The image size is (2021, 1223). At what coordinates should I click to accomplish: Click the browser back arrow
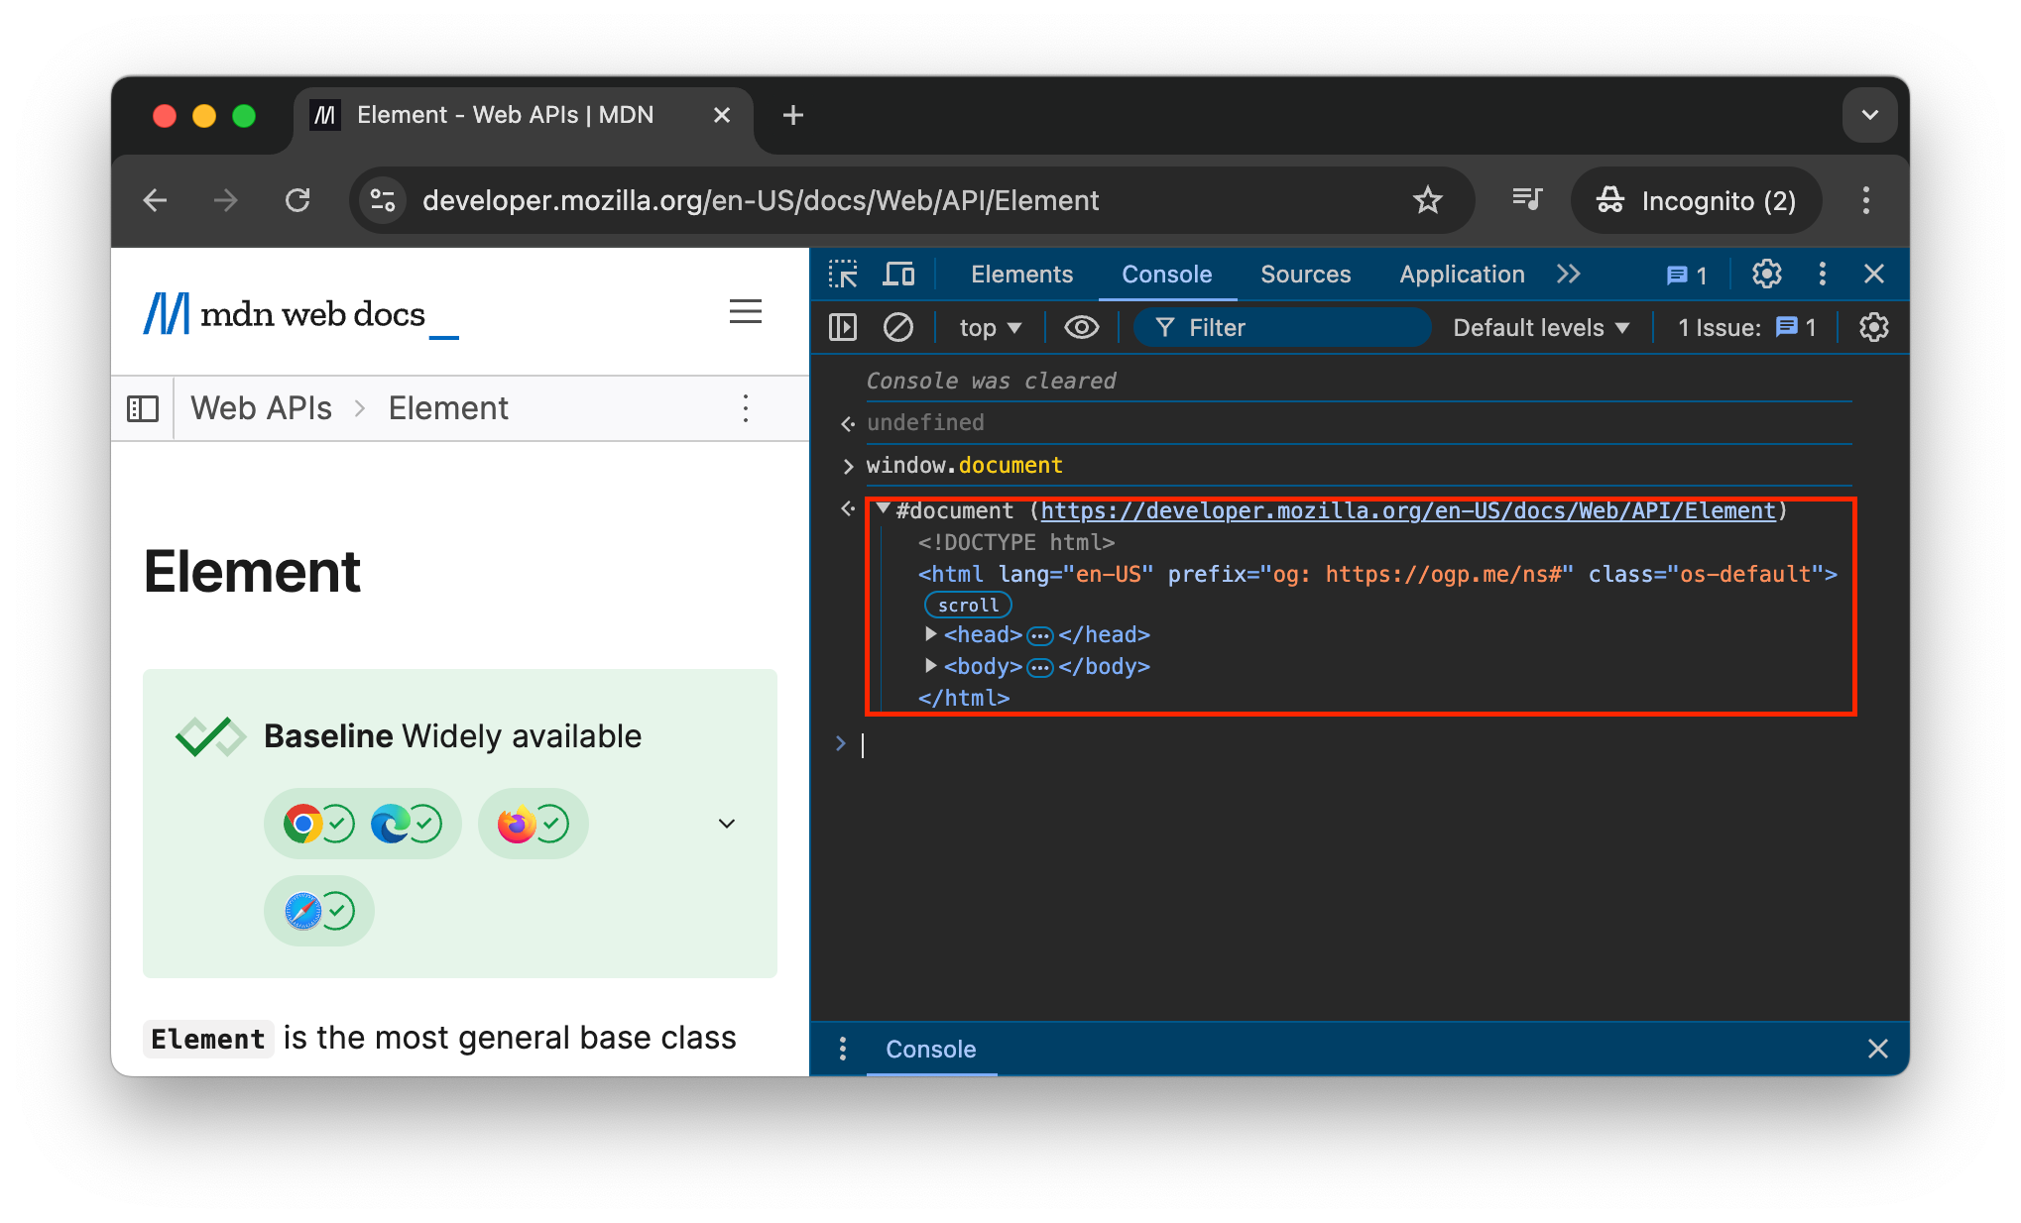click(x=156, y=201)
